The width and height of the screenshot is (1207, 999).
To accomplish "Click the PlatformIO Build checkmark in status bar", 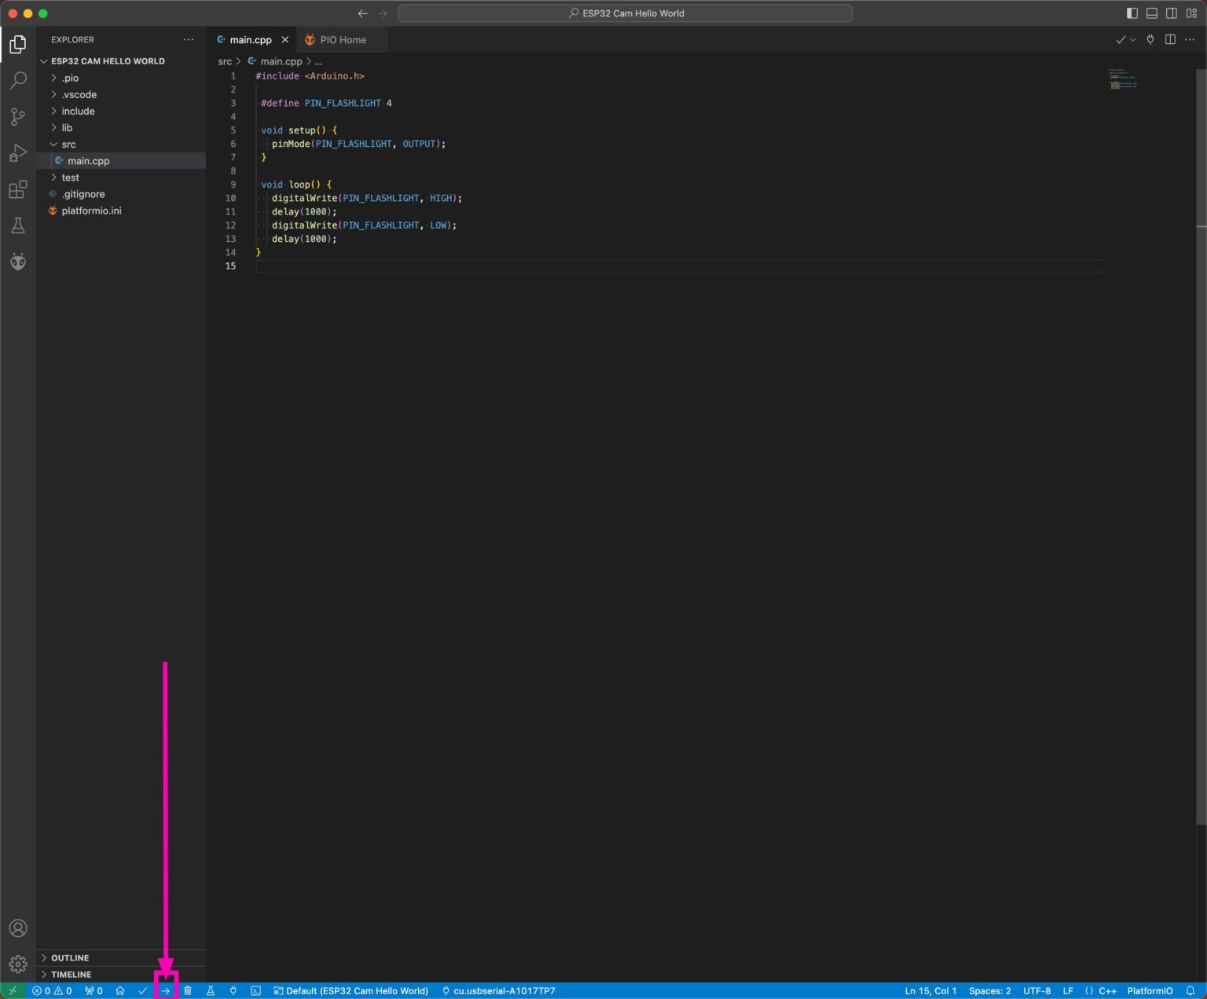I will 143,991.
